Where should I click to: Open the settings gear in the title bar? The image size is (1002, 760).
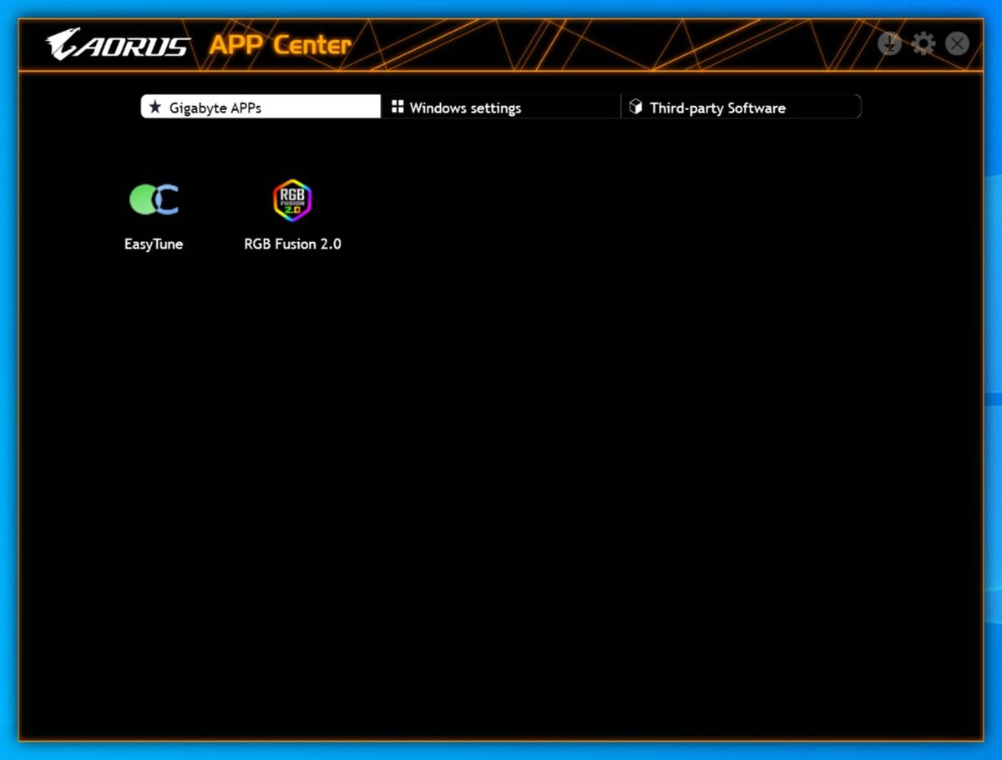tap(923, 43)
